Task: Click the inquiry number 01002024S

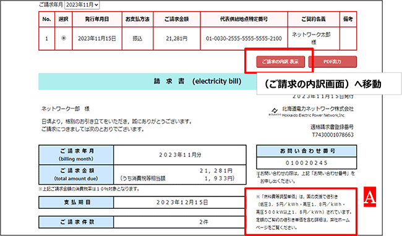Action: pyautogui.click(x=307, y=163)
